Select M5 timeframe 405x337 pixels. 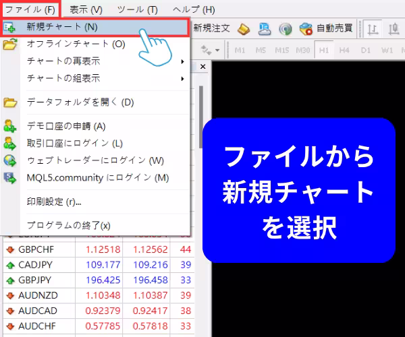click(261, 50)
